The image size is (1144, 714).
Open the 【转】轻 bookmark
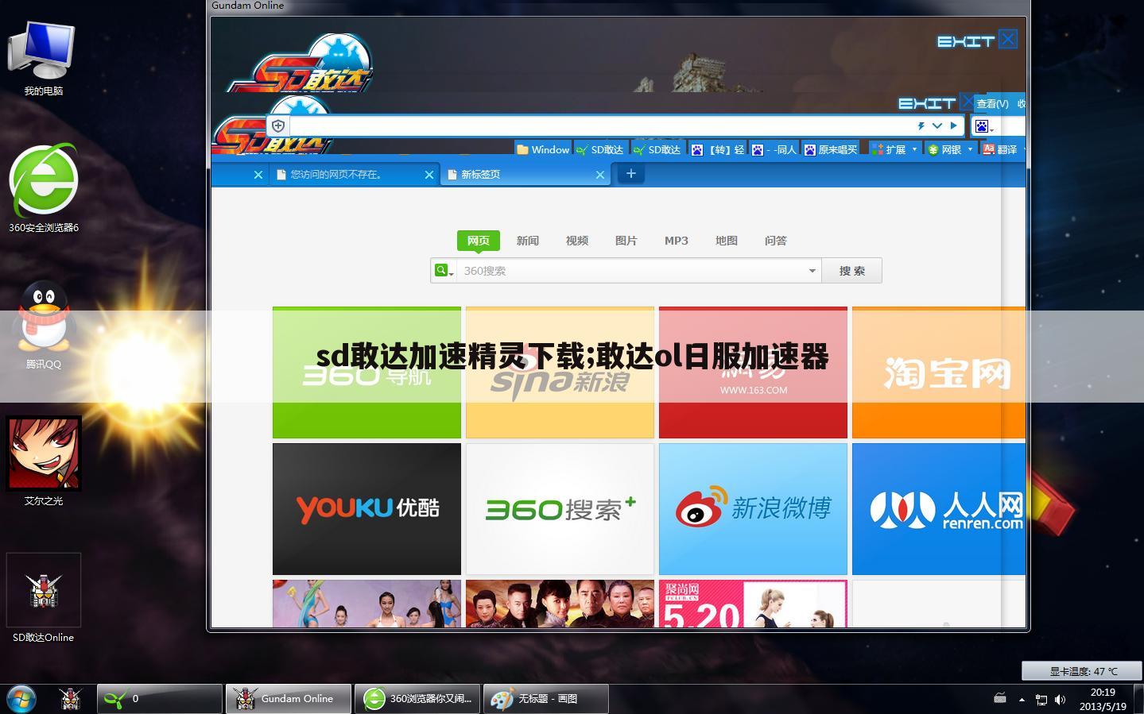(718, 149)
